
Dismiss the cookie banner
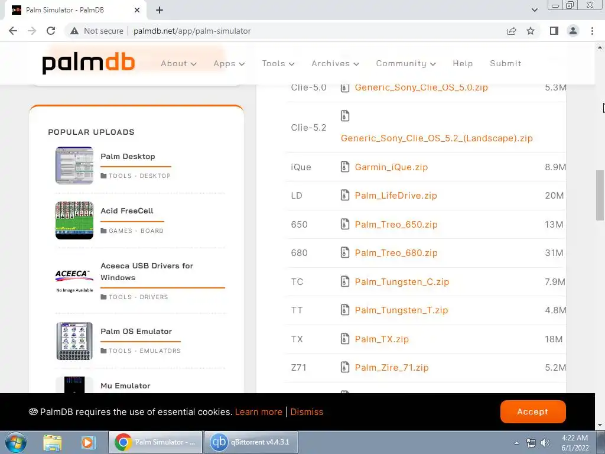click(307, 412)
